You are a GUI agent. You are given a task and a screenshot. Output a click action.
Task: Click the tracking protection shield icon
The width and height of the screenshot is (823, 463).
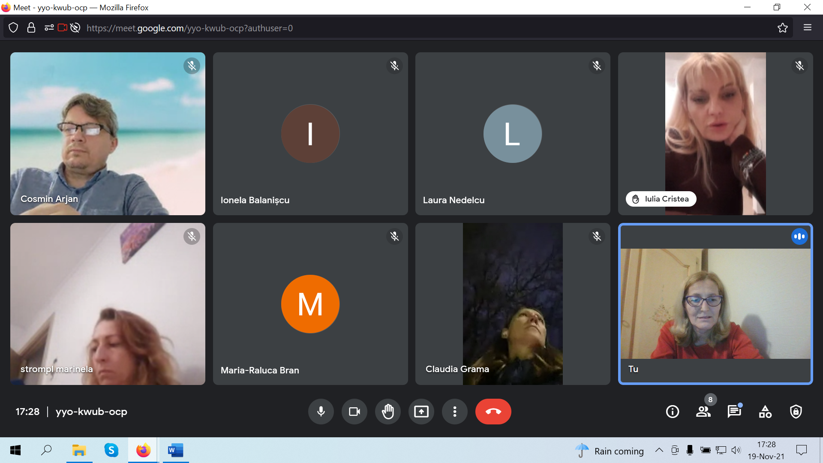click(x=13, y=28)
